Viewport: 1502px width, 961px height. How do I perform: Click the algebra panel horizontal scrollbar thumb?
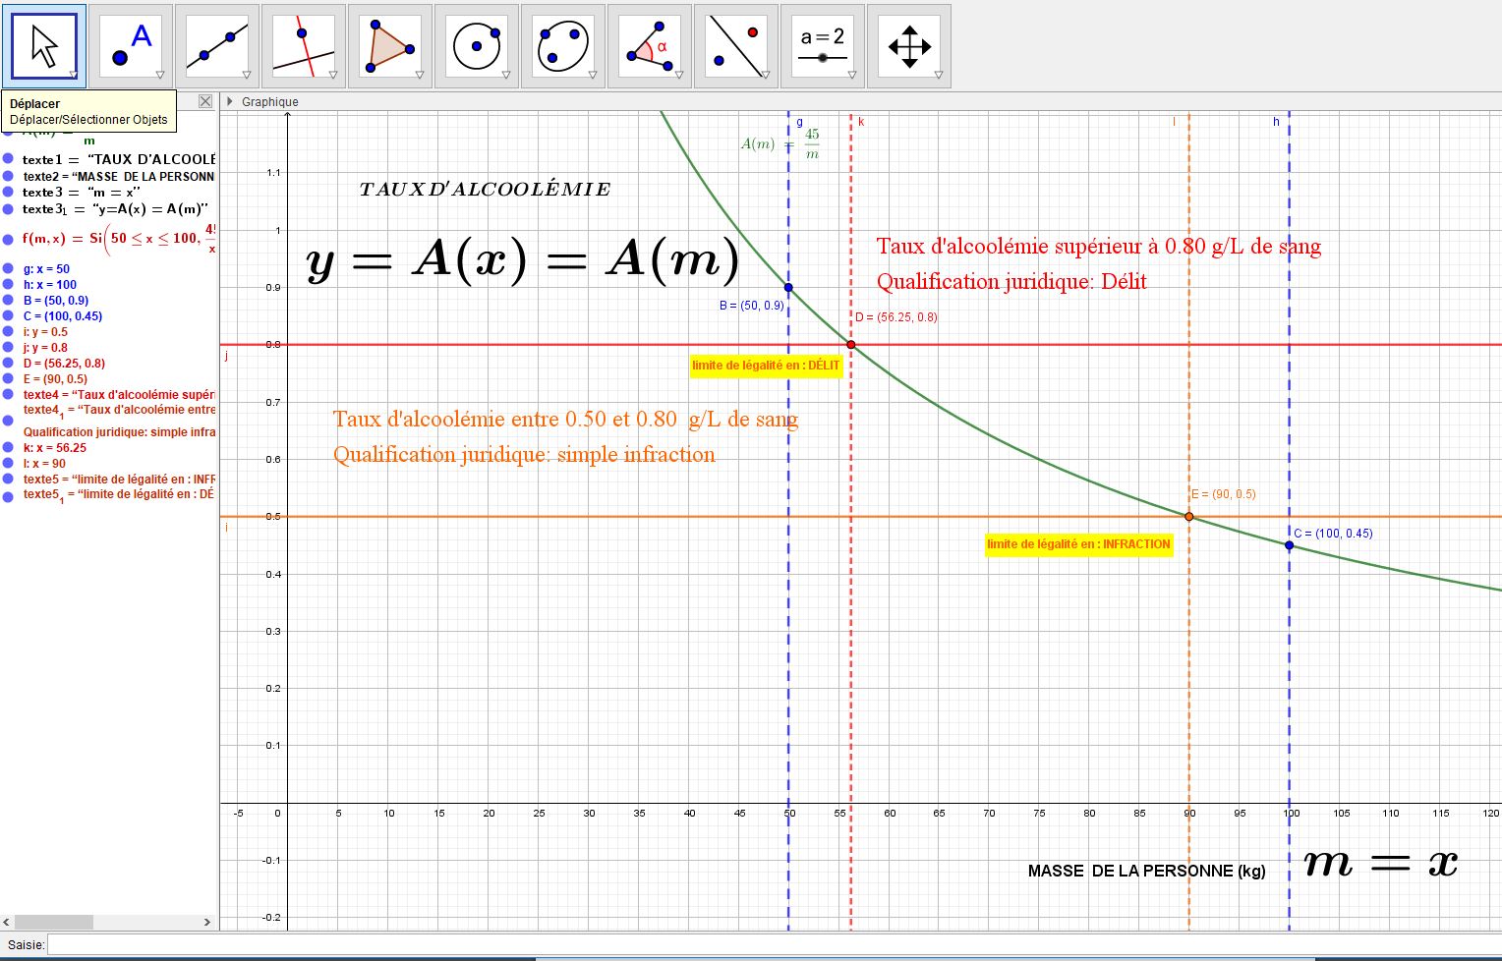[54, 922]
